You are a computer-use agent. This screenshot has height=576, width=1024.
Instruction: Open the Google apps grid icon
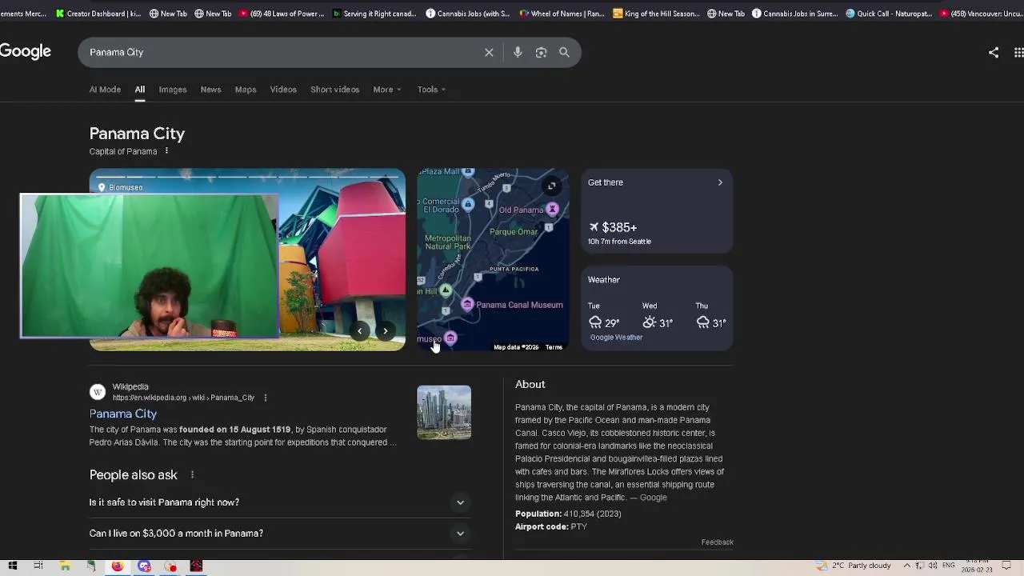(x=1018, y=52)
